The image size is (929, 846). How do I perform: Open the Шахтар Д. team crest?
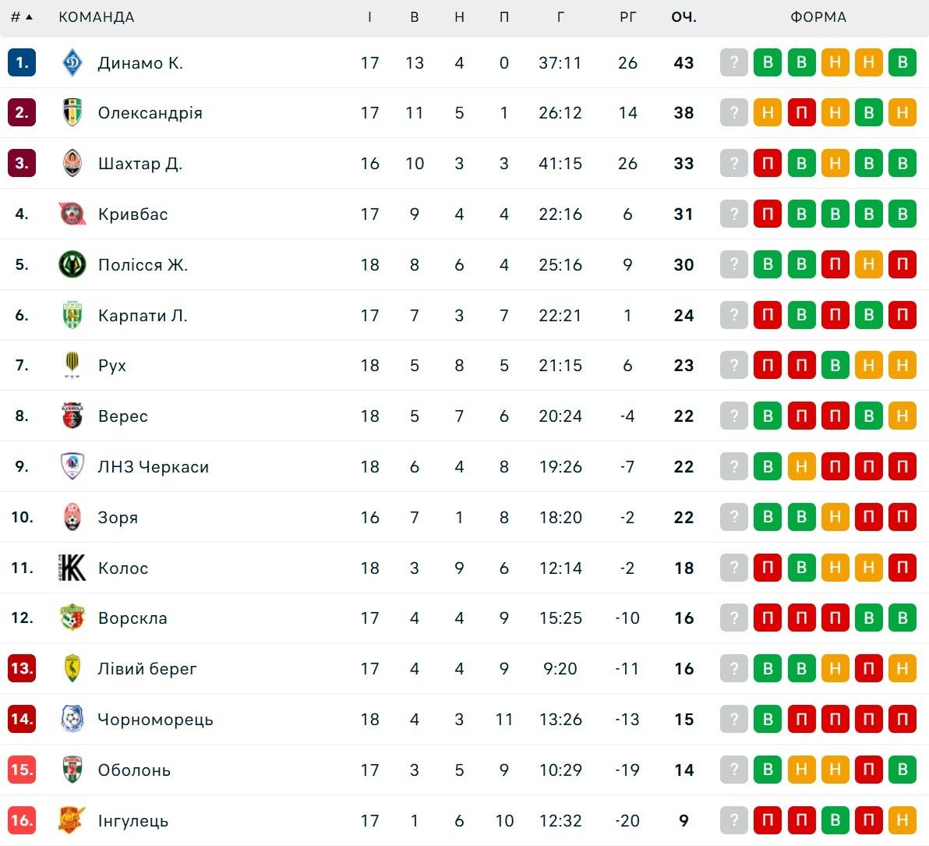[72, 163]
